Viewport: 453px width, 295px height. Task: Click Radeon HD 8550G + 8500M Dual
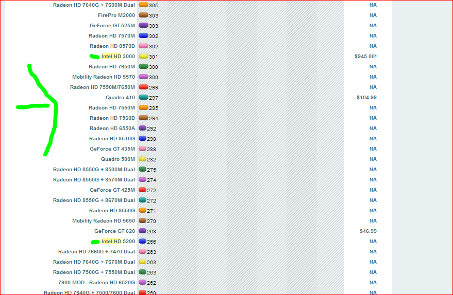(x=94, y=170)
